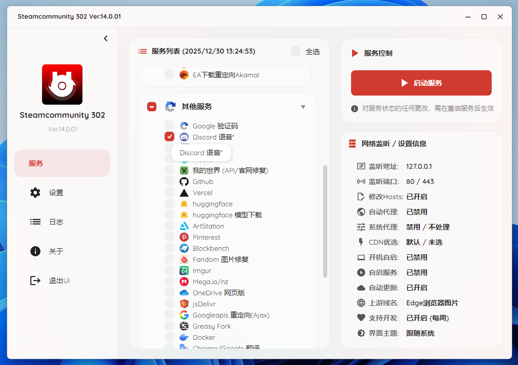
Task: Click the Vercel triangle icon
Action: click(x=184, y=193)
